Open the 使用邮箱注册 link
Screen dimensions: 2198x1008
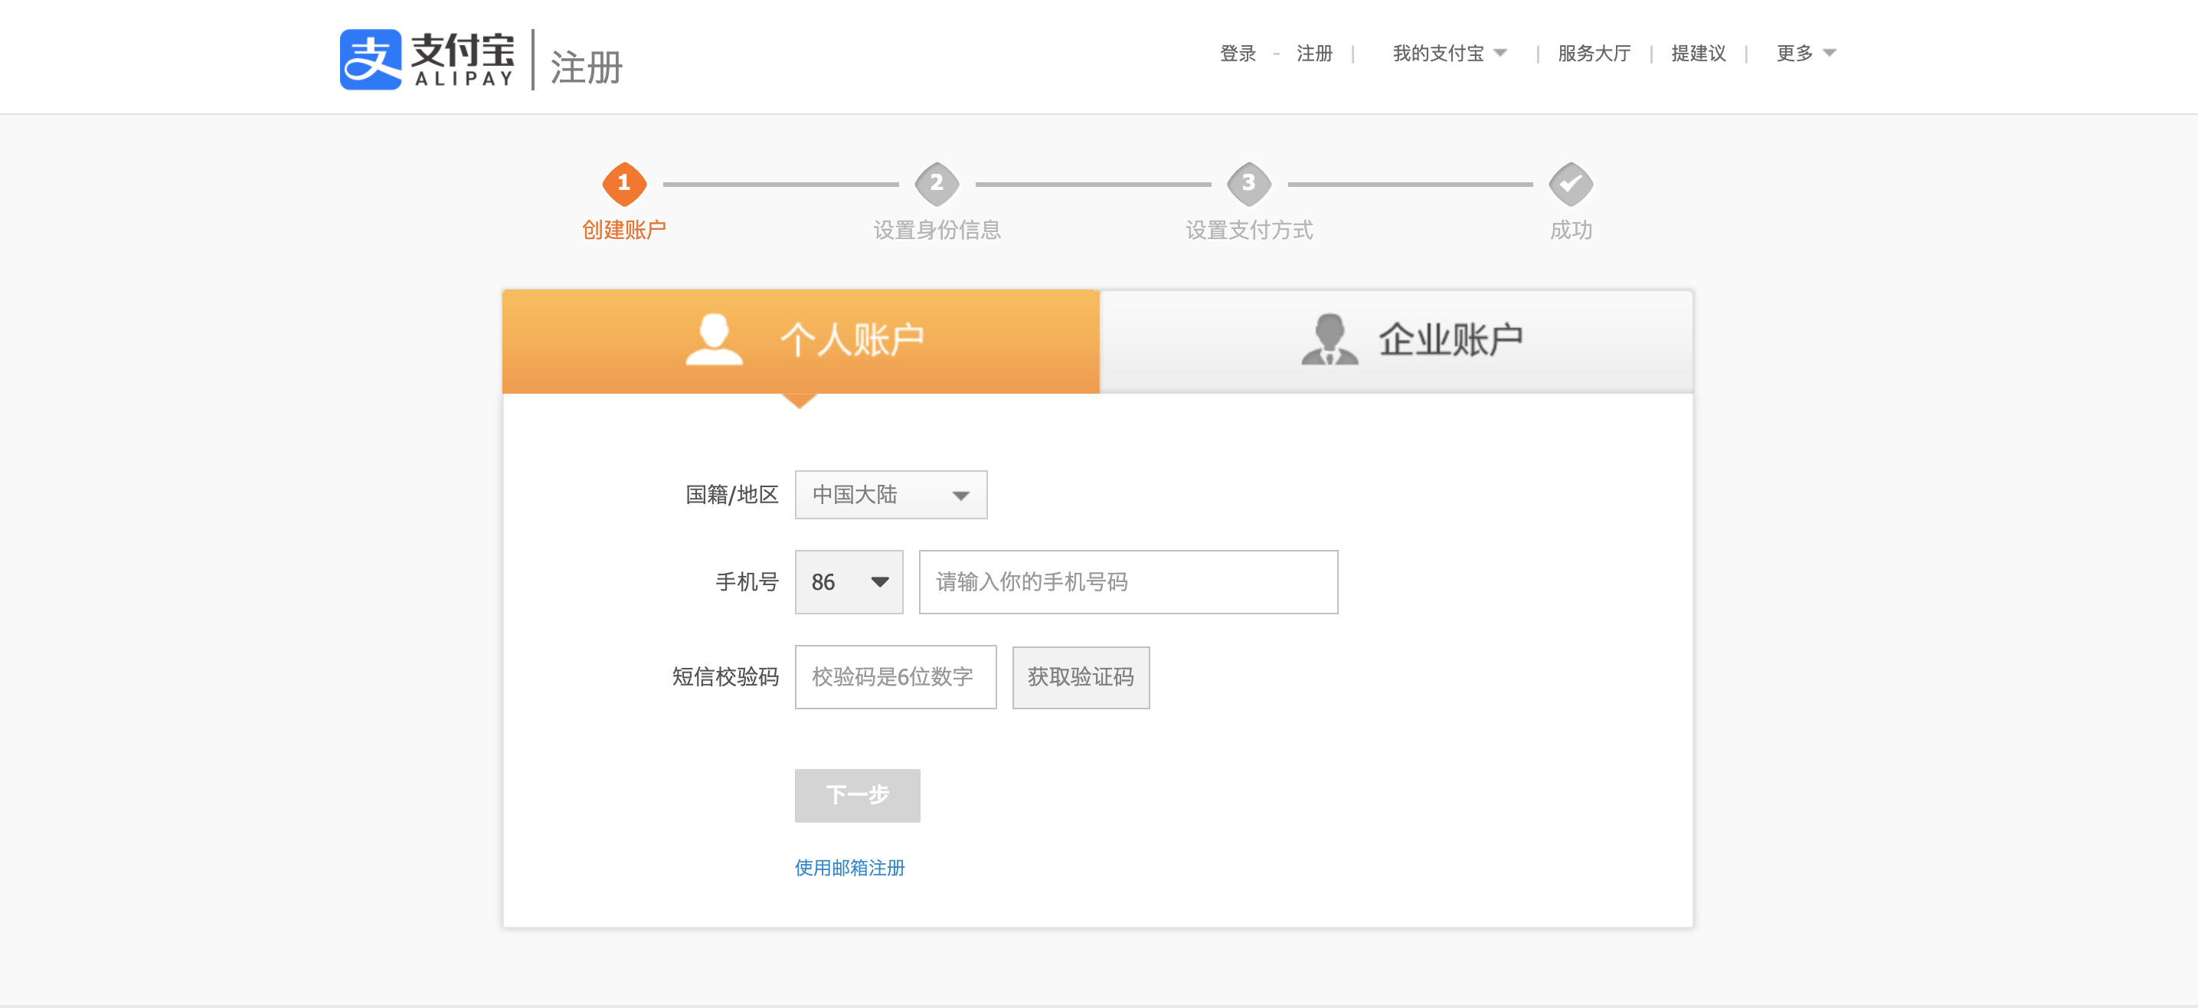click(x=849, y=867)
